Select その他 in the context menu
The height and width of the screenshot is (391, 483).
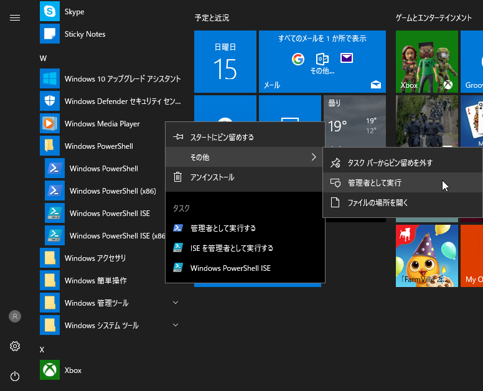pyautogui.click(x=245, y=157)
